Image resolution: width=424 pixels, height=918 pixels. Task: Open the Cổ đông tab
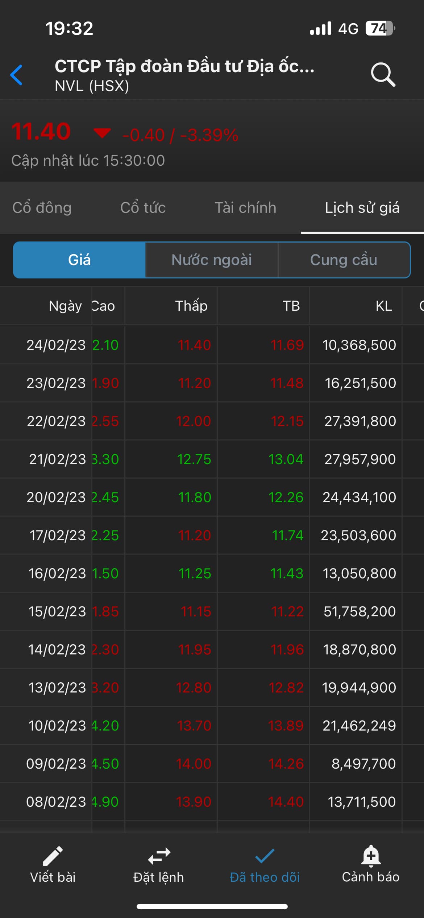coord(42,208)
